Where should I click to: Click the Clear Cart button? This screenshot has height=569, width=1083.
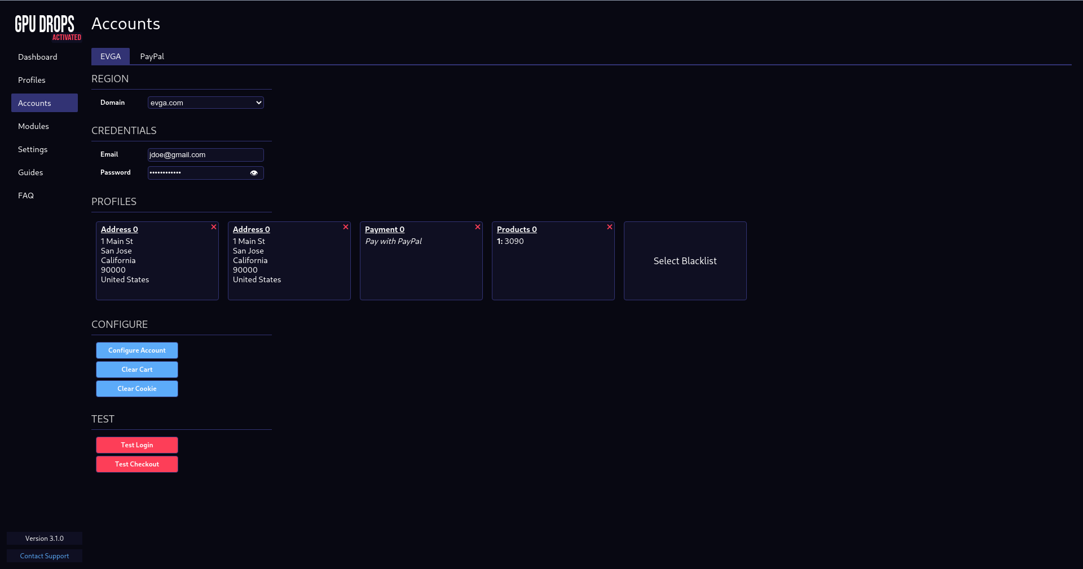coord(137,370)
